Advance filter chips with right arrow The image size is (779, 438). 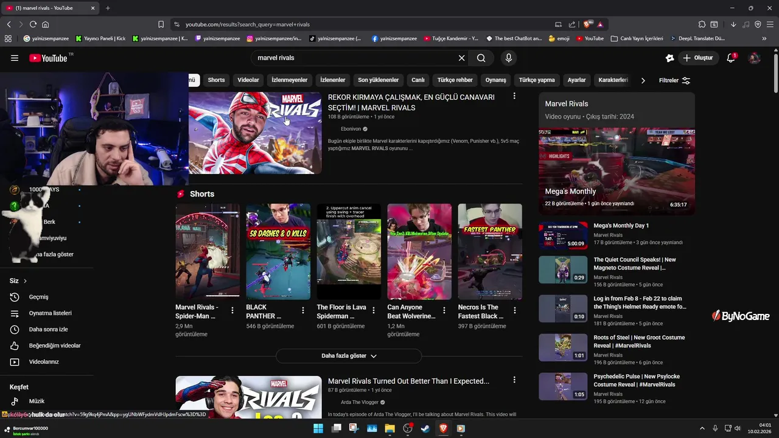tap(643, 80)
